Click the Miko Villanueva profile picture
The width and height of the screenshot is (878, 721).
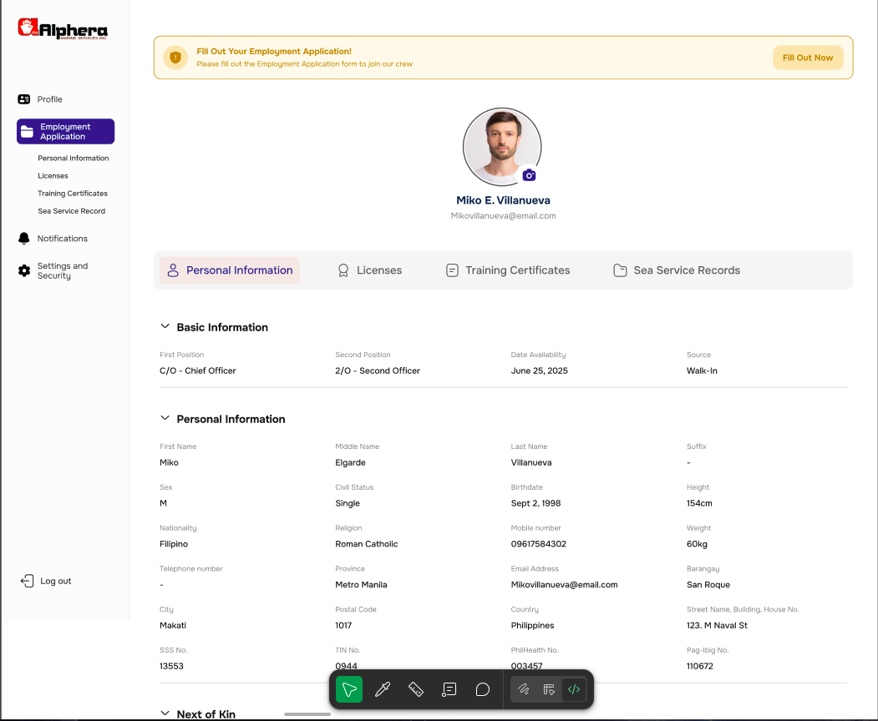[x=501, y=146]
